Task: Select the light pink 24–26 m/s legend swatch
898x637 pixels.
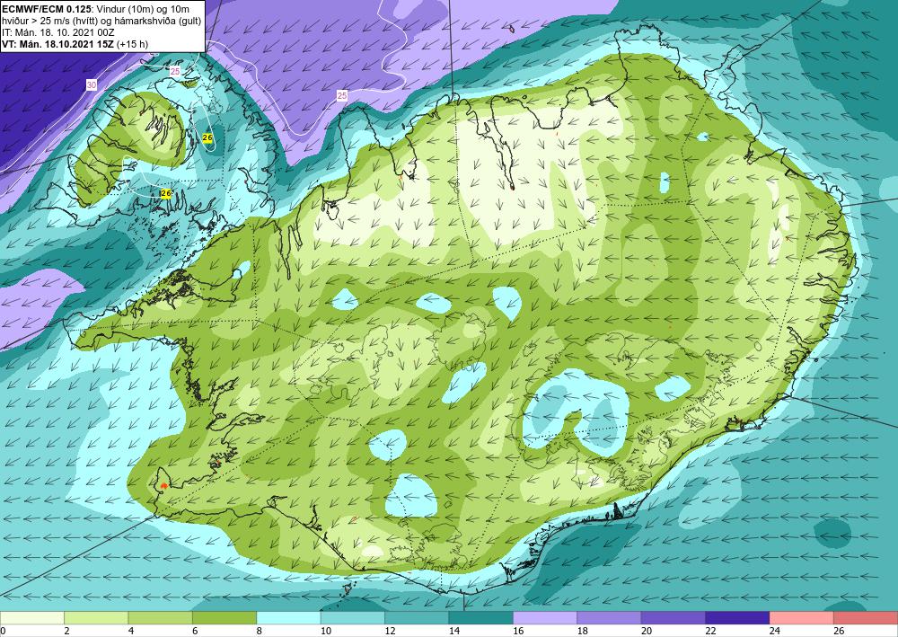Action: (x=802, y=618)
